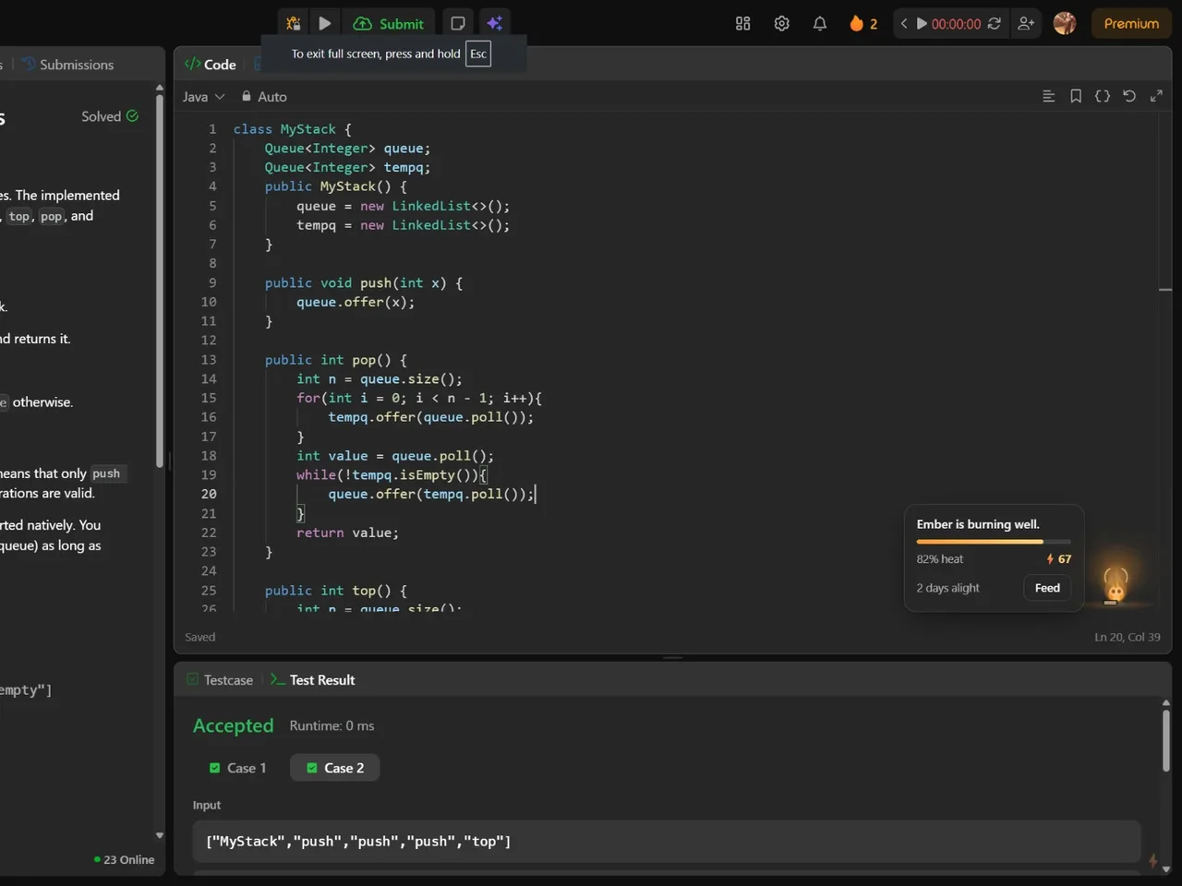Viewport: 1182px width, 886px height.
Task: Open the notifications bell
Action: tap(820, 23)
